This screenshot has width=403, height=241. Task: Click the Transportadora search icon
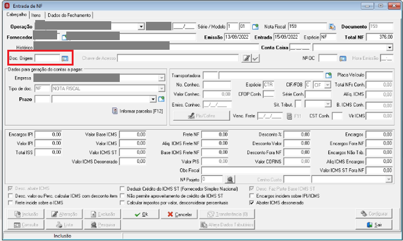click(328, 75)
